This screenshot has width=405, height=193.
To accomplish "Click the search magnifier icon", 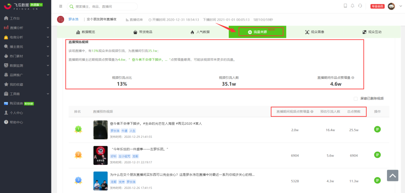I will (72, 6).
